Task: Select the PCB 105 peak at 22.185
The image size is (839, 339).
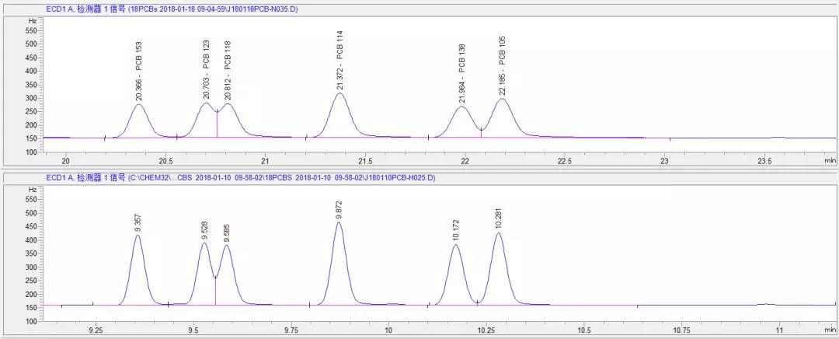Action: [x=503, y=99]
